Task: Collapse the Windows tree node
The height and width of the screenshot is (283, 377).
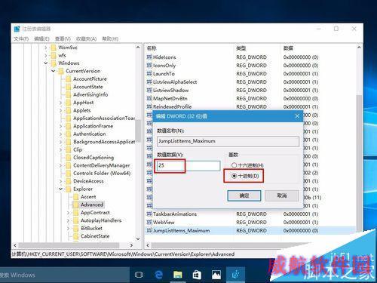Action: pos(46,63)
